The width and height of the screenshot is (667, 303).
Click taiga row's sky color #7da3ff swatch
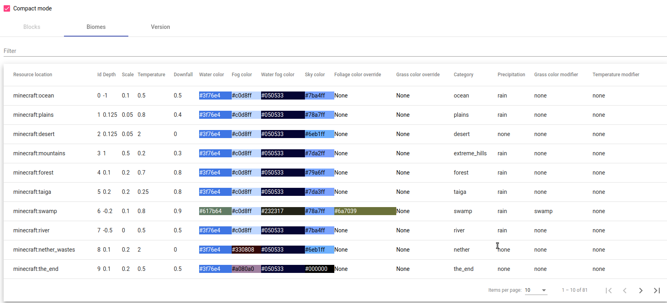pos(319,192)
